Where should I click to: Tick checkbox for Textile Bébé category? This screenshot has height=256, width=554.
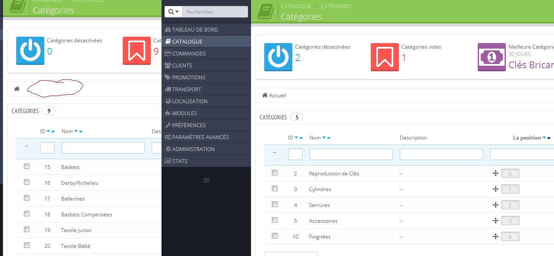click(x=26, y=245)
